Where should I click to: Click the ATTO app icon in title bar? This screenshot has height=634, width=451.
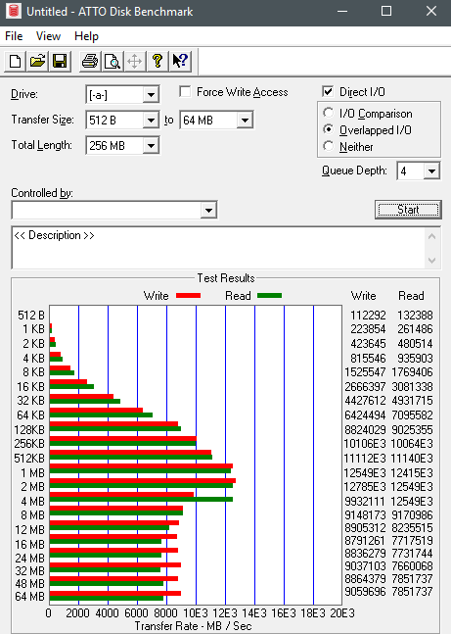[x=13, y=12]
